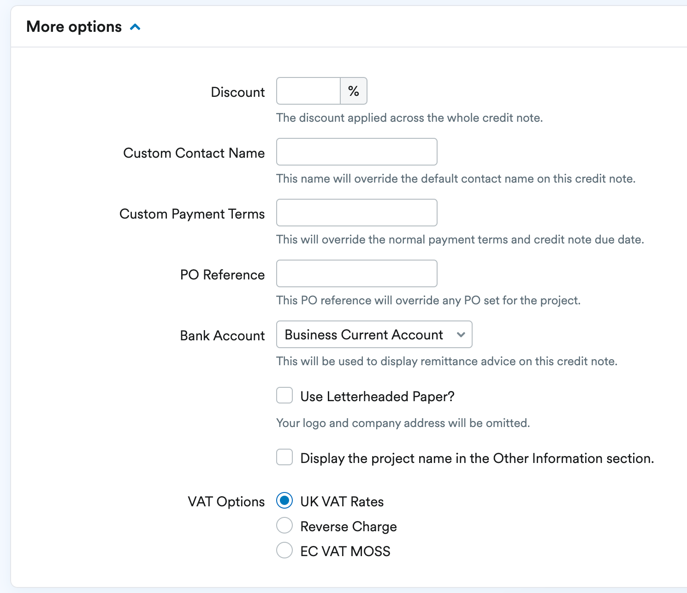
Task: Click the VAT Options label
Action: (x=226, y=502)
